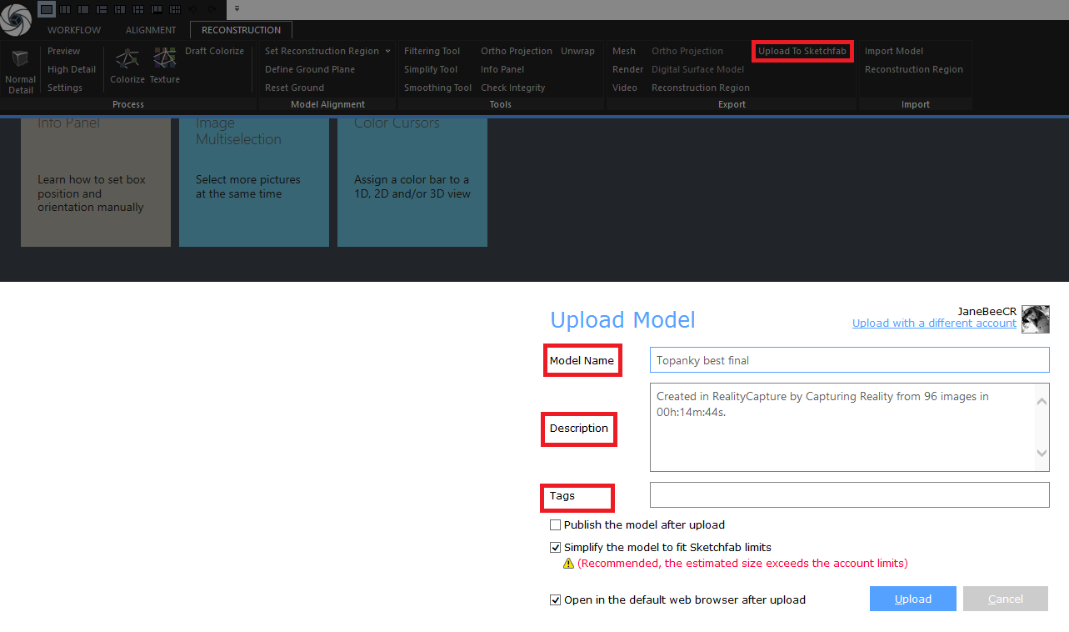
Task: Open reconstruction Settings in Process group
Action: click(65, 88)
